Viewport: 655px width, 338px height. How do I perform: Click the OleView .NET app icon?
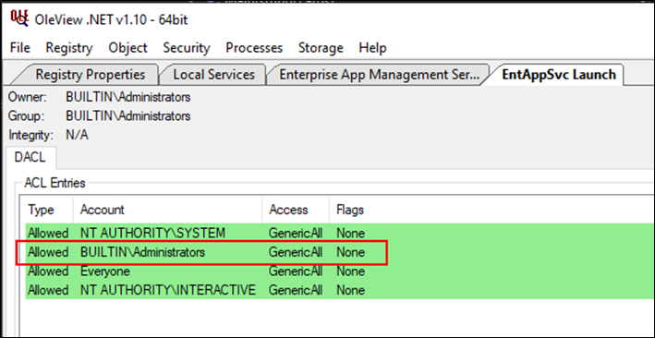[18, 18]
